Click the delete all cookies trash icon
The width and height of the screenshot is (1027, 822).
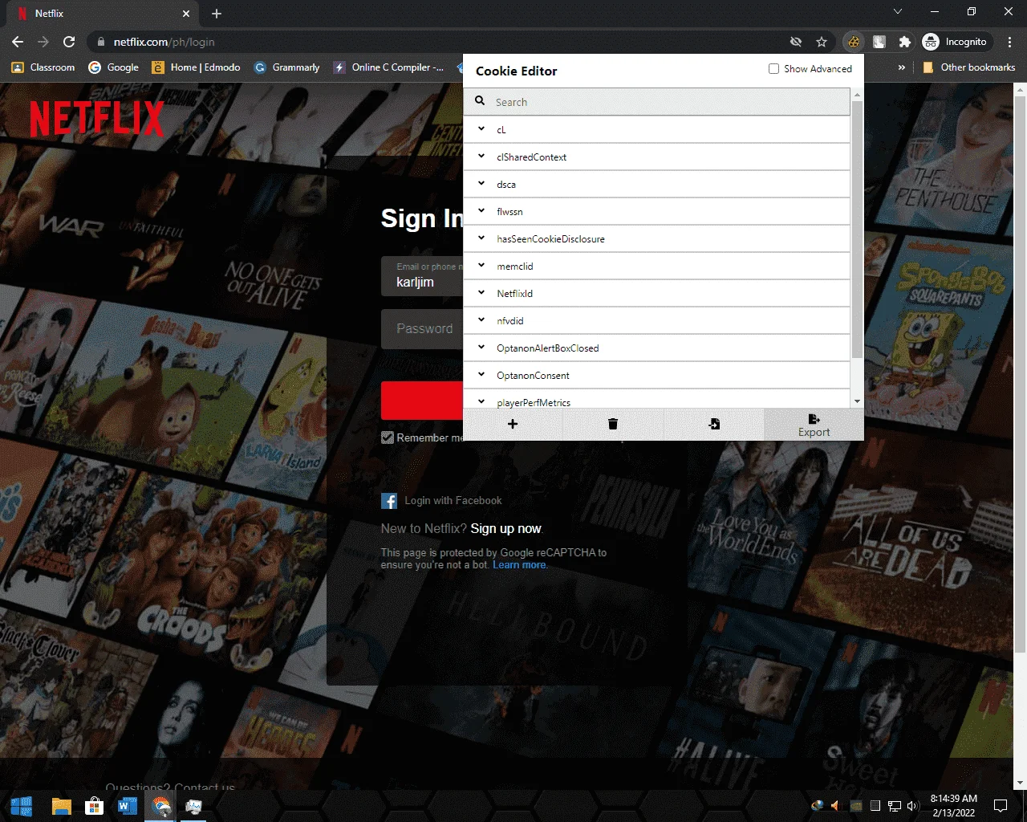[x=613, y=424]
